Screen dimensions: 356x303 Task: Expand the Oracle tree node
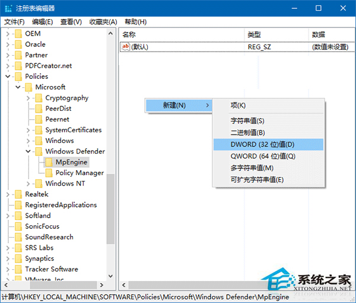click(x=8, y=44)
